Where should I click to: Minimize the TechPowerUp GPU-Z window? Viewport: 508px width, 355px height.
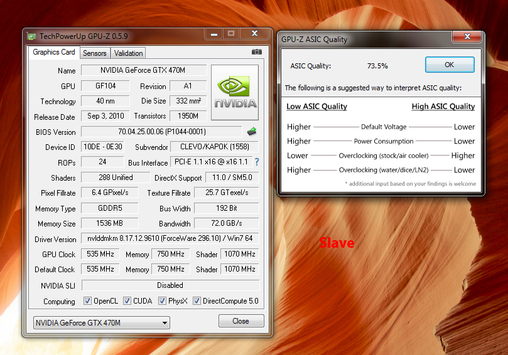coord(214,34)
